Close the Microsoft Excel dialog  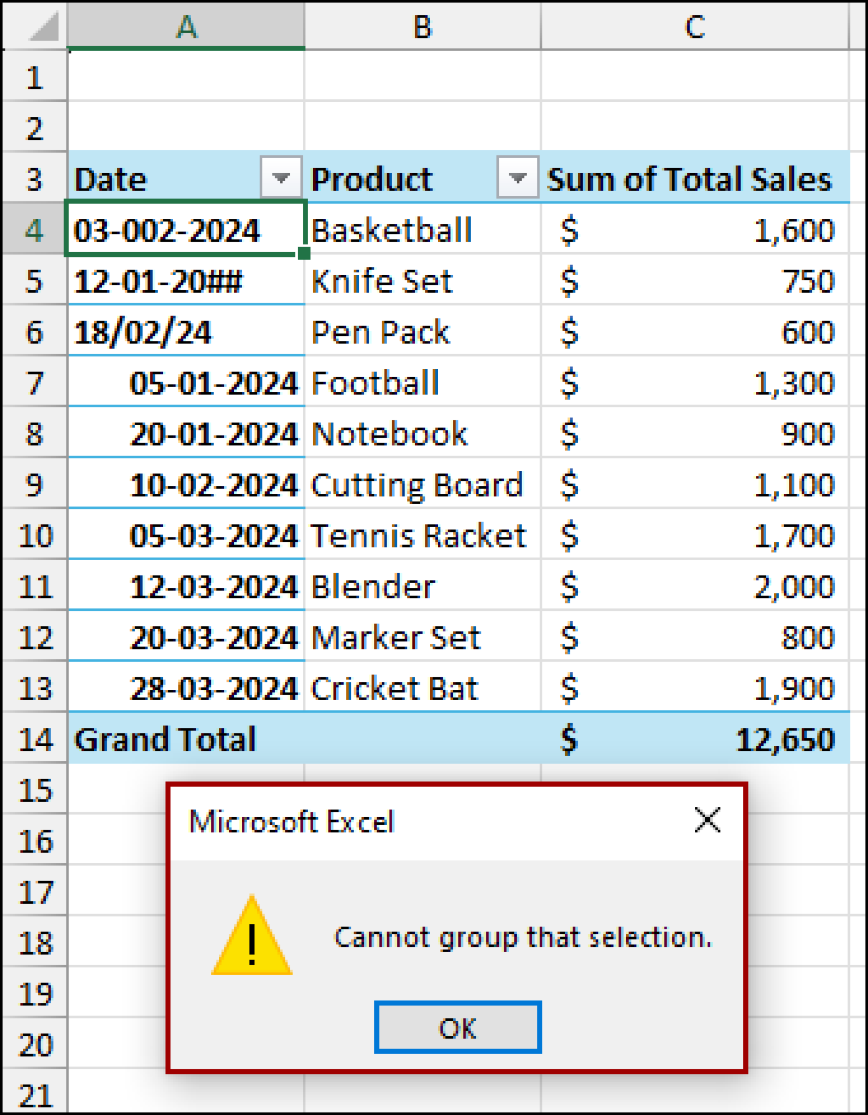[x=707, y=820]
